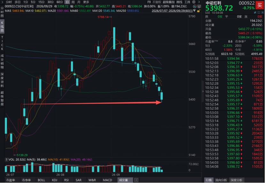
Task: Switch indicator to W&R
Action: (92, 180)
